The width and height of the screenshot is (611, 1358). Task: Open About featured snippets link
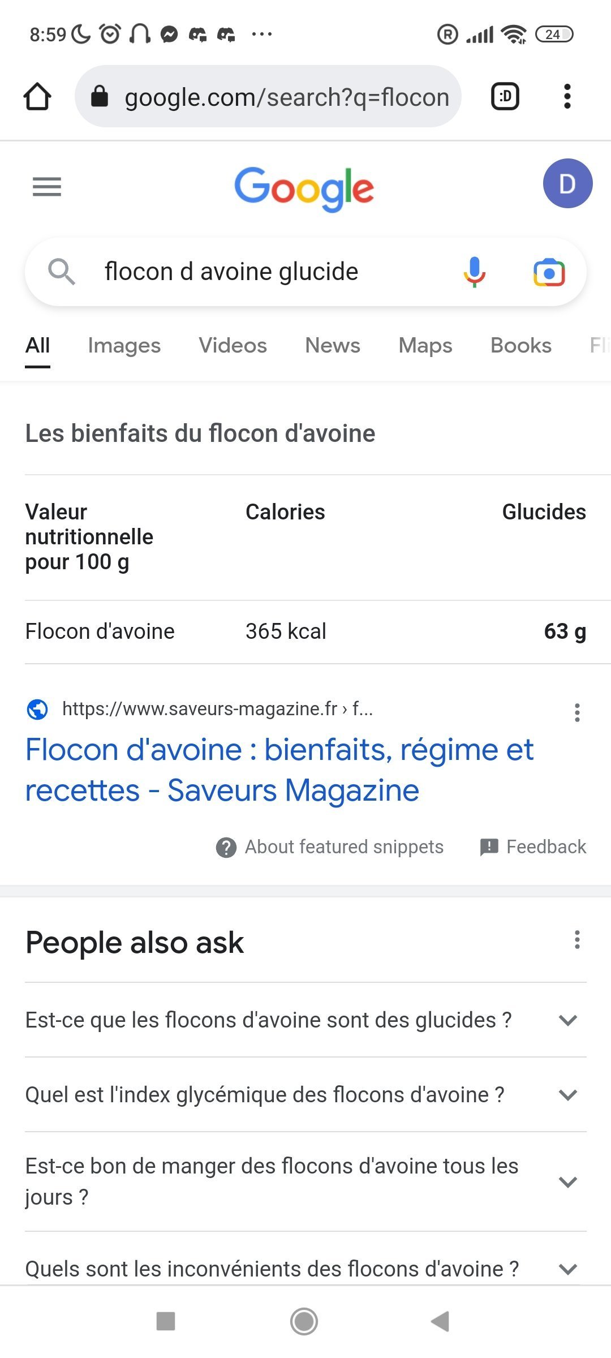pyautogui.click(x=330, y=847)
